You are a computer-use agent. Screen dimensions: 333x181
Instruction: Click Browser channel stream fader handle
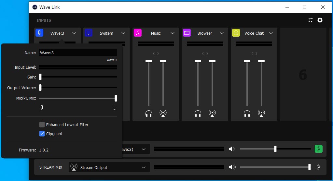pyautogui.click(x=212, y=61)
